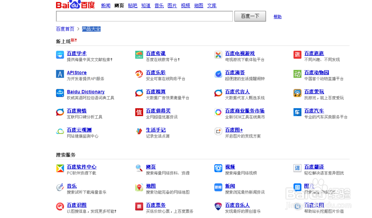Click the 百度值得买 icon
This screenshot has width=372, height=218.
pos(139,112)
